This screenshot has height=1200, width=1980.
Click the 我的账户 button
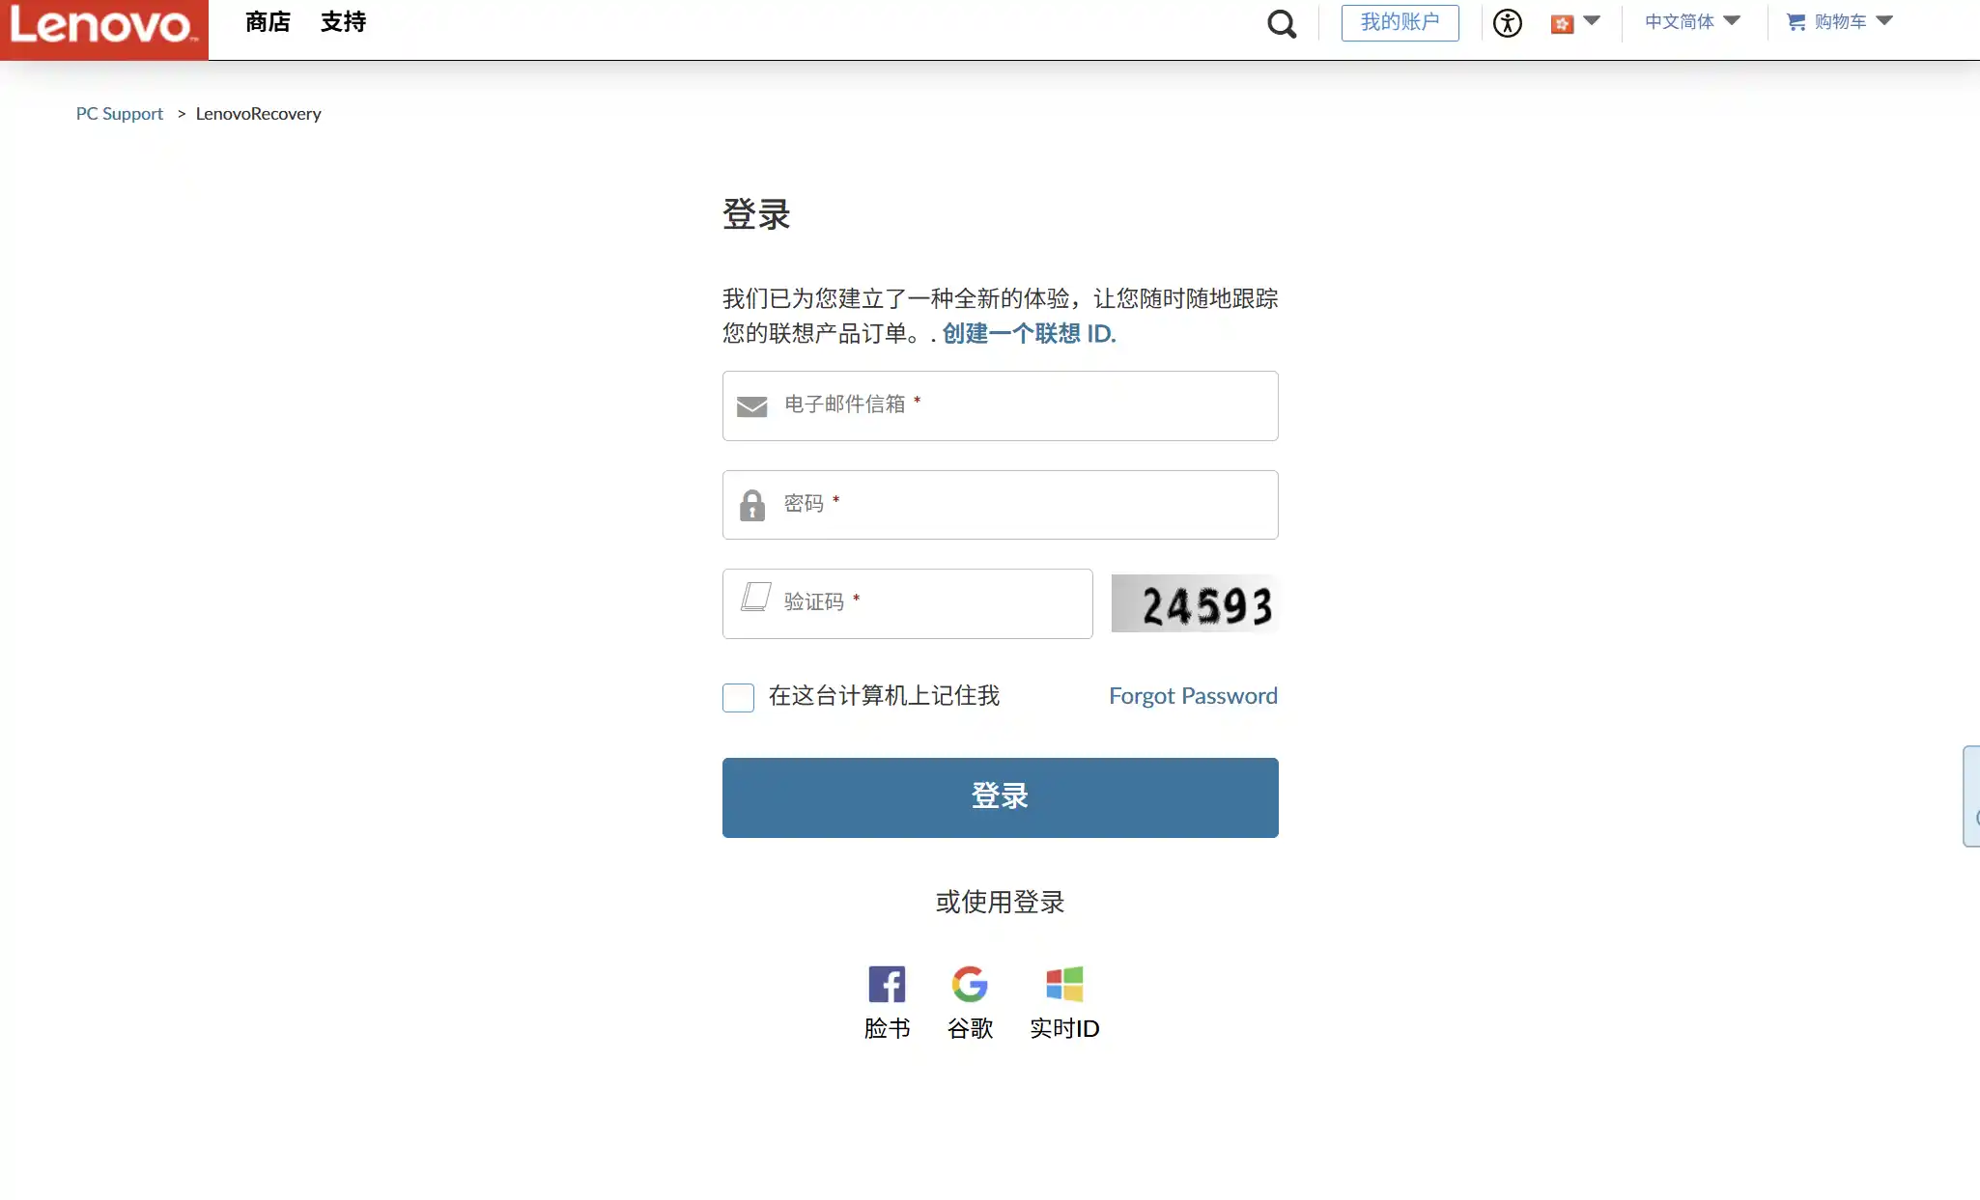tap(1400, 22)
